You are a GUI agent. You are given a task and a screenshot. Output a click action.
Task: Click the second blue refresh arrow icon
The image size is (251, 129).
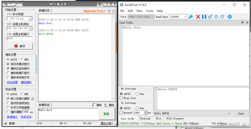coord(222,17)
